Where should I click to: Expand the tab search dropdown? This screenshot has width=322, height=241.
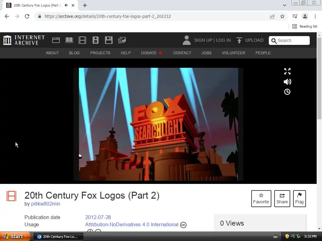coord(284,5)
